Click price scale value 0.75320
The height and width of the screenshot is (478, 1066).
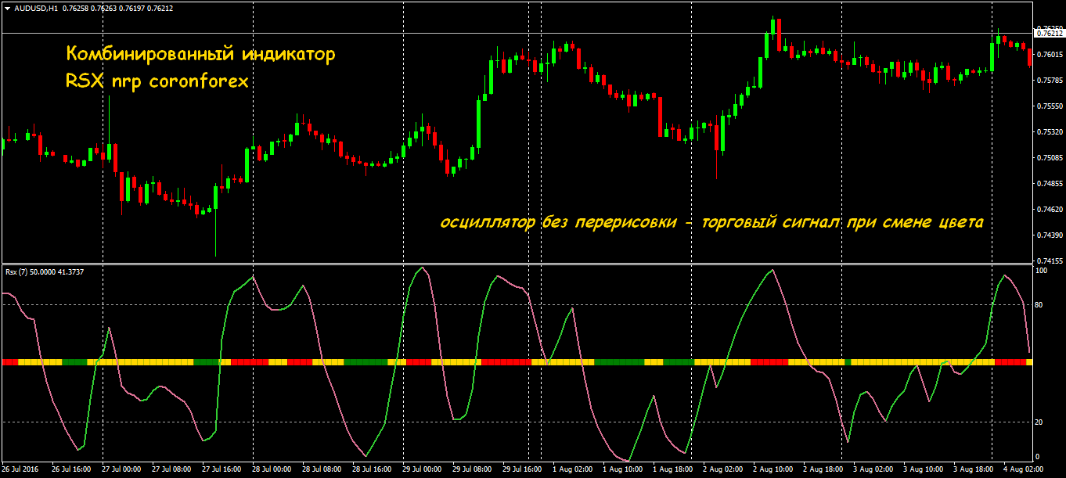1049,131
